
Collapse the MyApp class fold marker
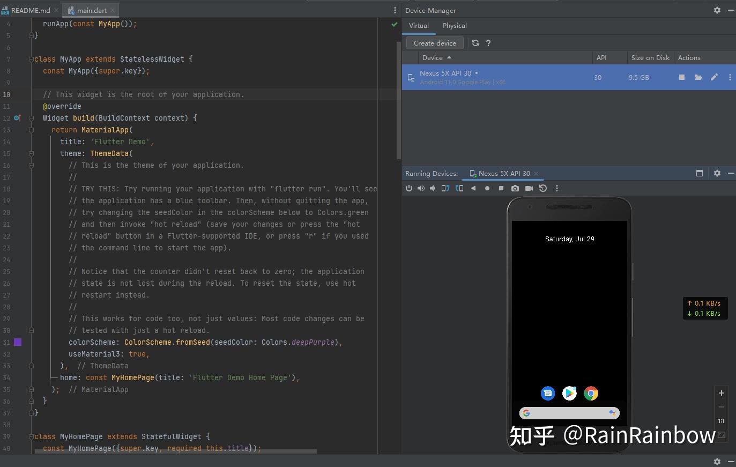coord(31,59)
